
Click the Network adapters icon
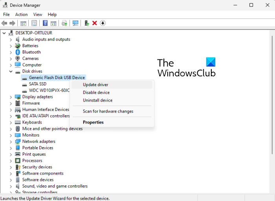coord(18,142)
